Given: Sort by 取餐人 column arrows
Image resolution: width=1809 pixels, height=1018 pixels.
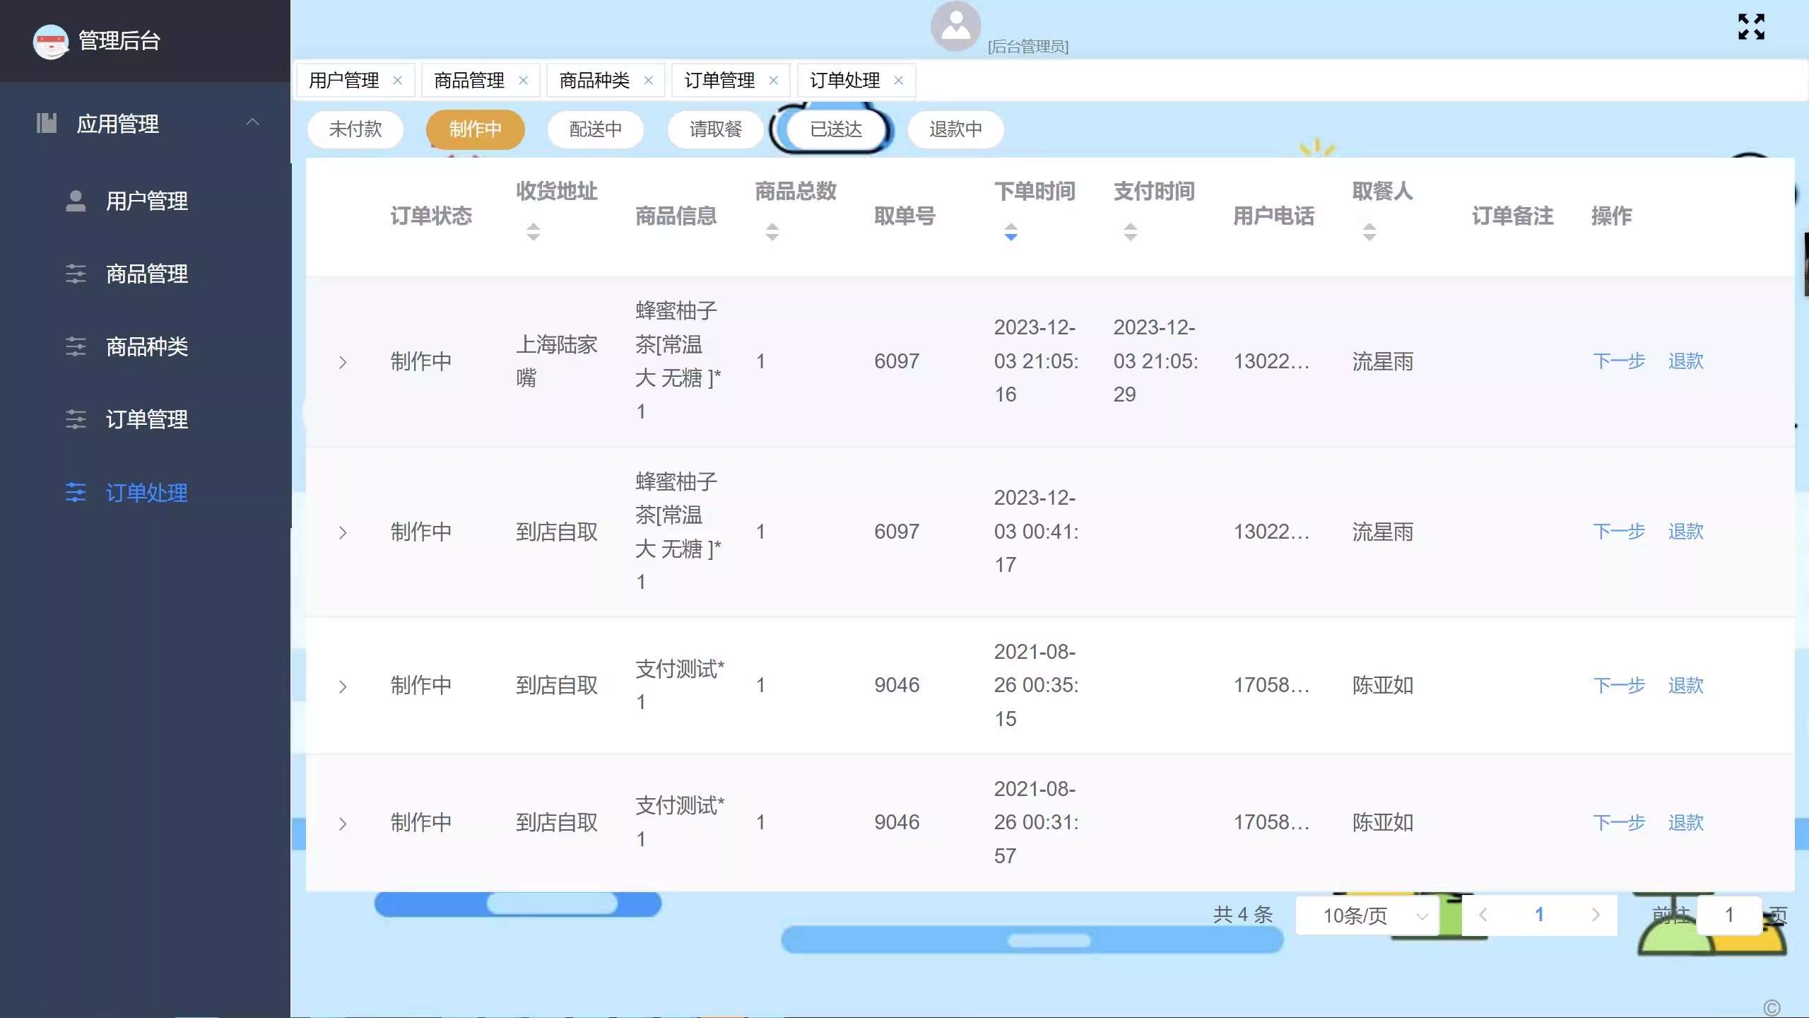Looking at the screenshot, I should 1369,232.
